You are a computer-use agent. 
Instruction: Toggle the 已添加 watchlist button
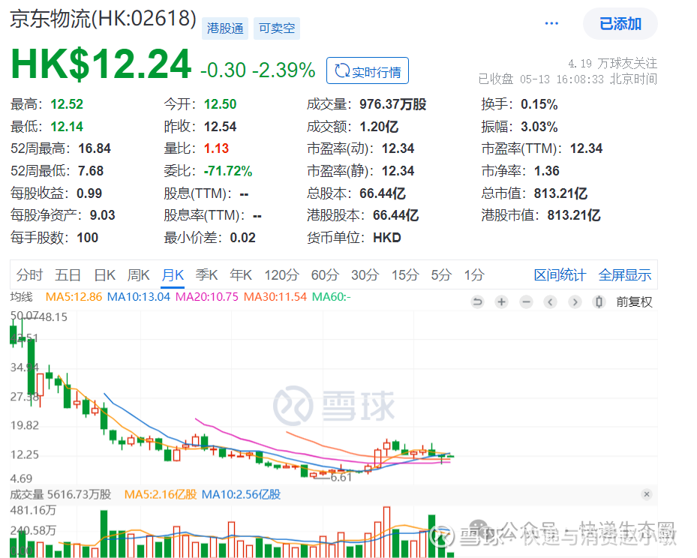[x=620, y=23]
